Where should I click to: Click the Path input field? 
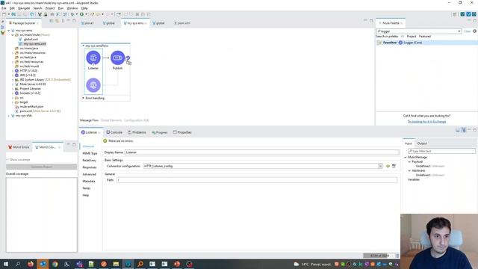click(x=257, y=180)
